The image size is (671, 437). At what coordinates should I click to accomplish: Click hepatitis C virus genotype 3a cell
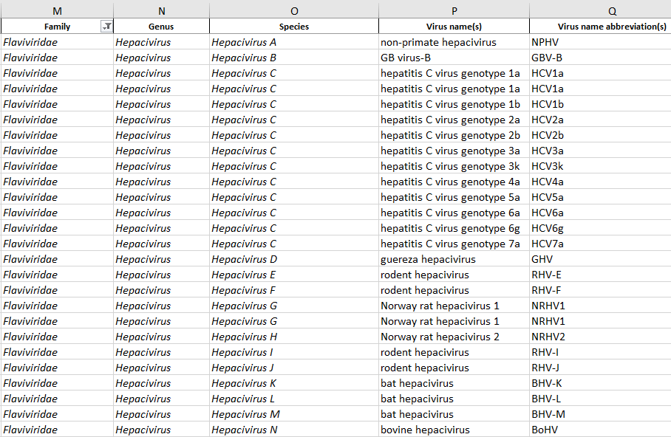[x=454, y=151]
